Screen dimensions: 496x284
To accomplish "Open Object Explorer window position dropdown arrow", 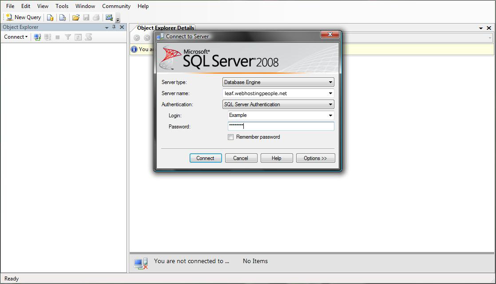I will pos(107,28).
